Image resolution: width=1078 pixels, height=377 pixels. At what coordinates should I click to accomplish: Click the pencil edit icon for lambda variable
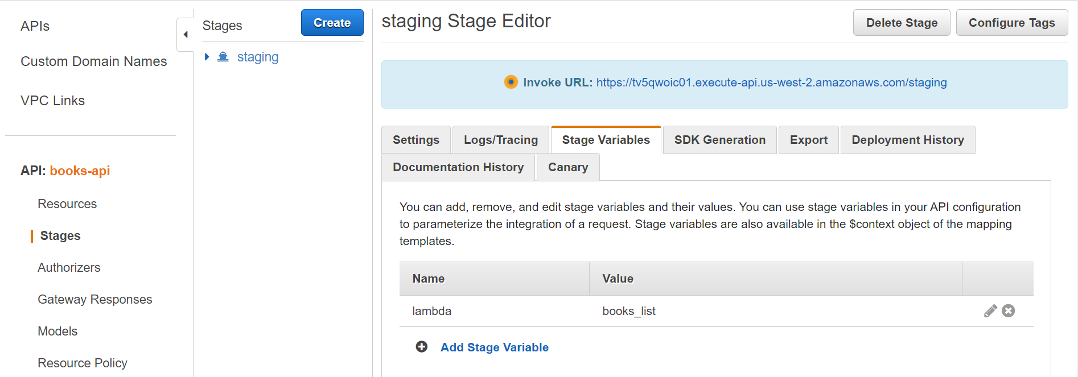coord(990,311)
